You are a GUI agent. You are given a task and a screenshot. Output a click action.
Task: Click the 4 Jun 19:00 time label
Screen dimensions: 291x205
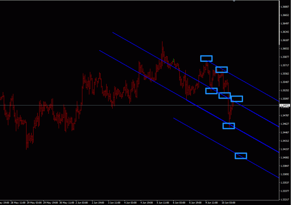147,203
